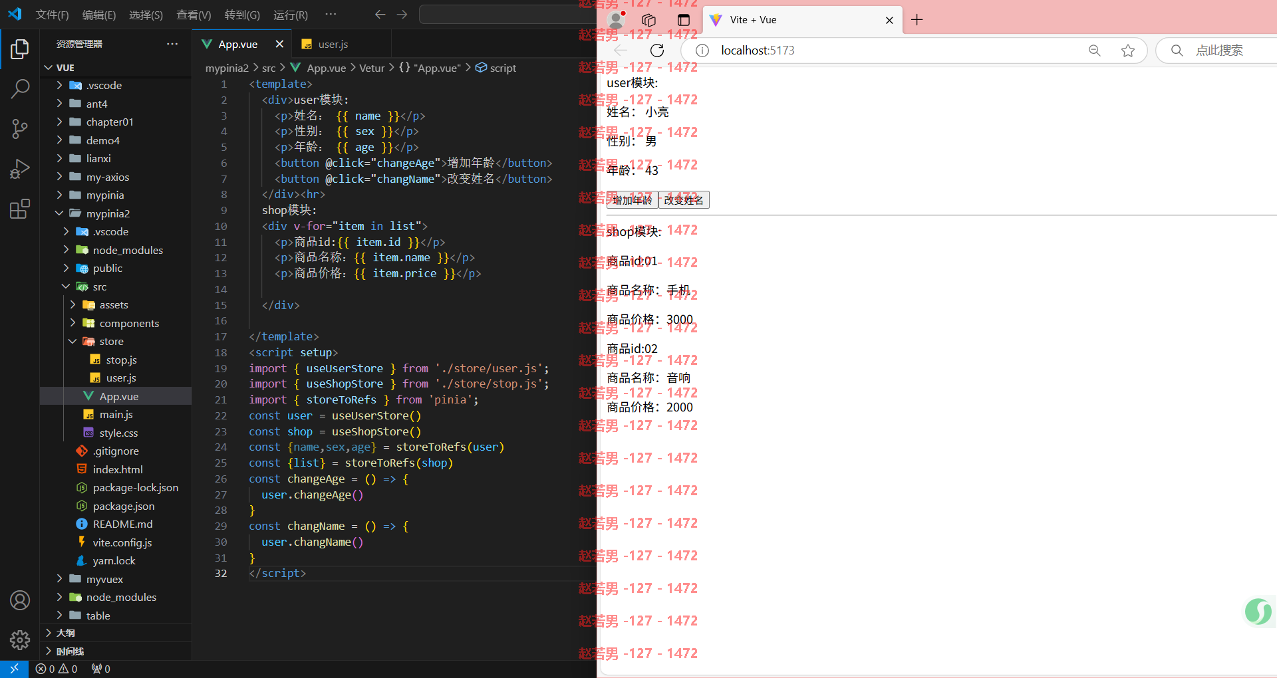Open browser profile avatar

[617, 19]
